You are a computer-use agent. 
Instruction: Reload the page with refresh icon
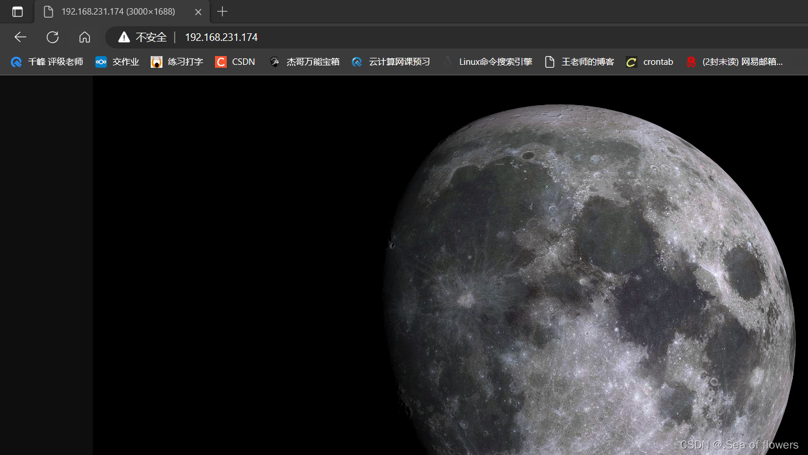[x=53, y=37]
